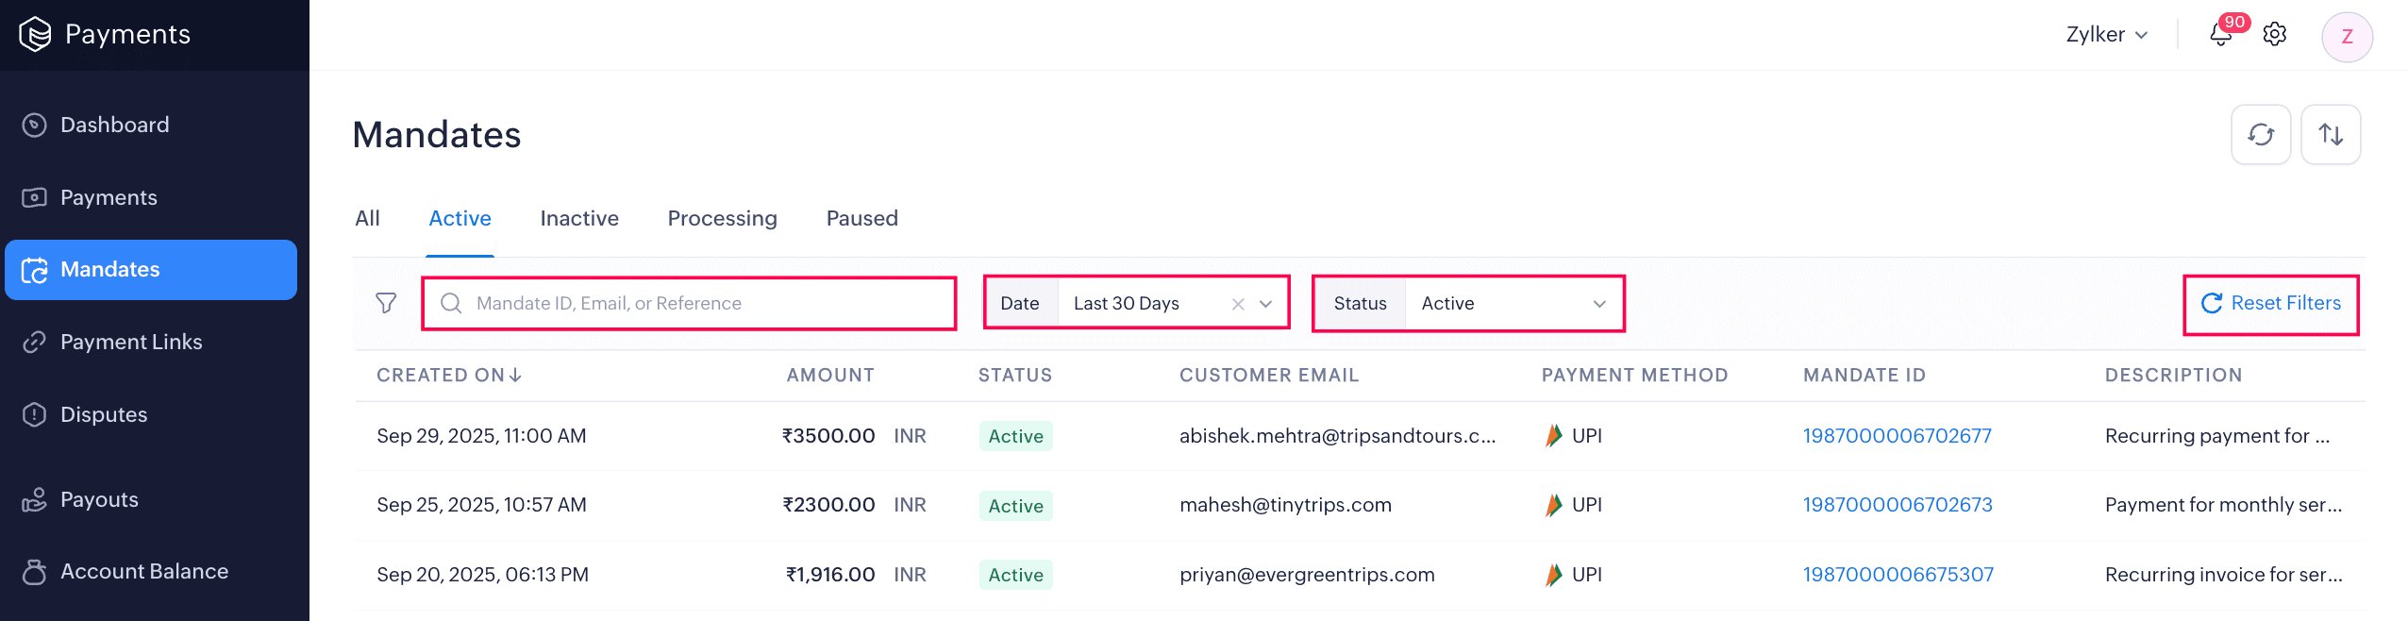This screenshot has height=621, width=2408.
Task: Click the sort arrows icon button
Action: (x=2330, y=135)
